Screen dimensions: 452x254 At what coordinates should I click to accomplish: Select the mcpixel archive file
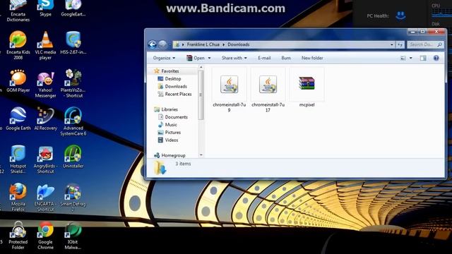[307, 87]
